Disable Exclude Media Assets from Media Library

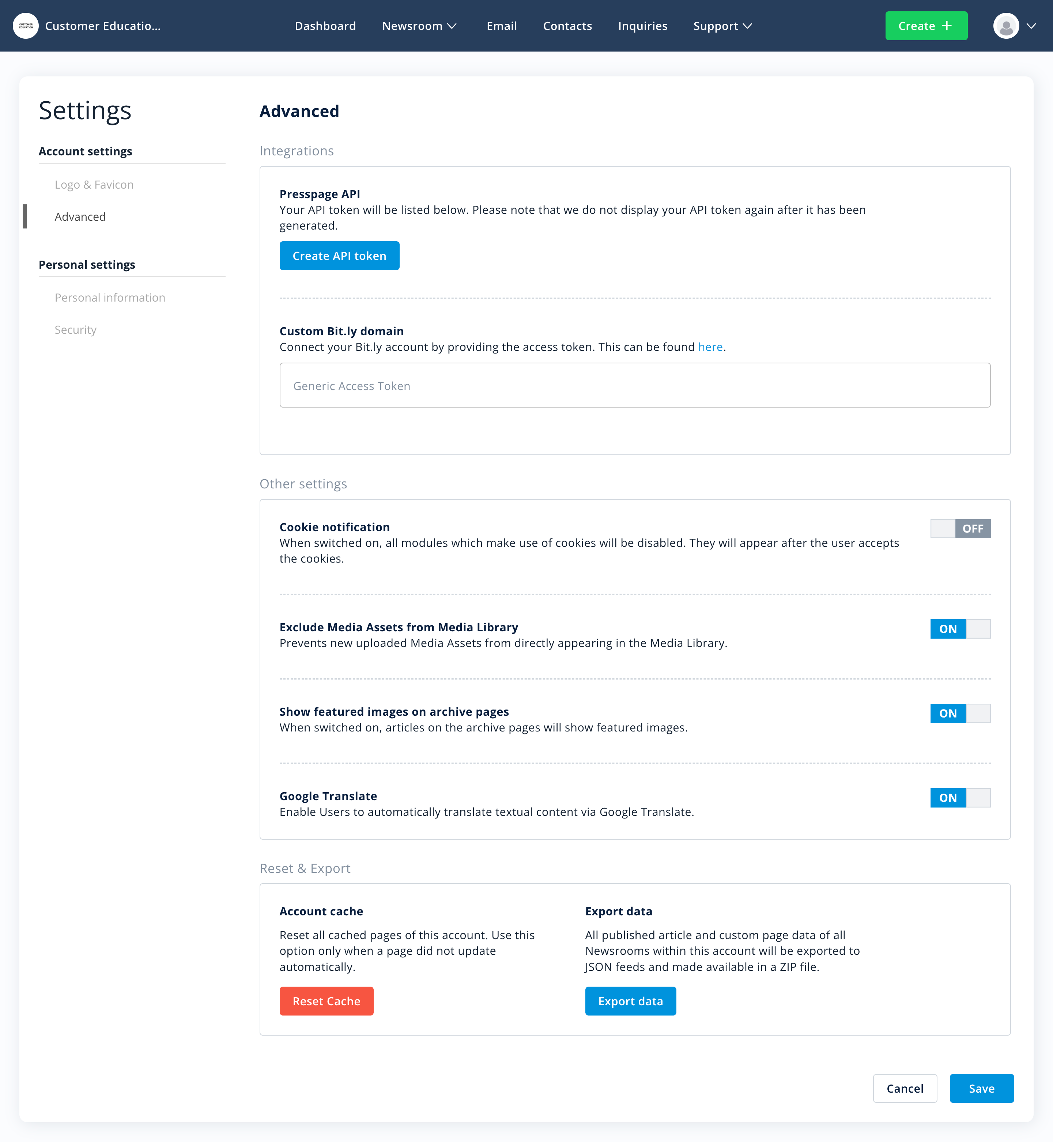pos(960,629)
